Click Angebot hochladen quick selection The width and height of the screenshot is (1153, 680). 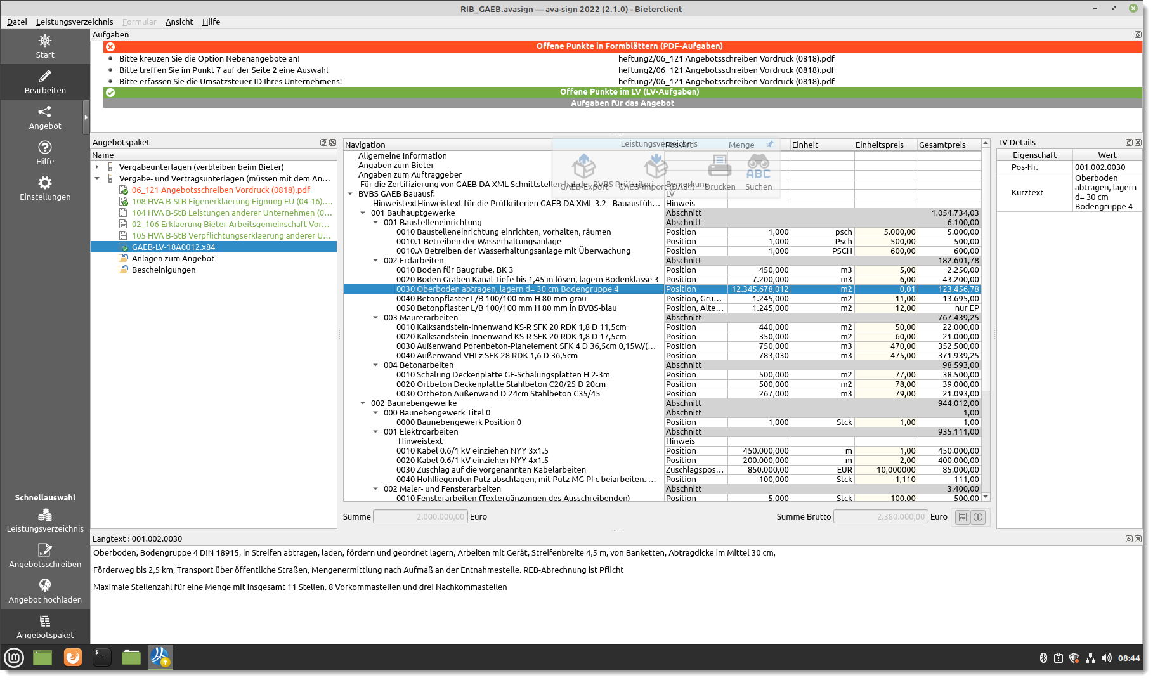point(45,591)
